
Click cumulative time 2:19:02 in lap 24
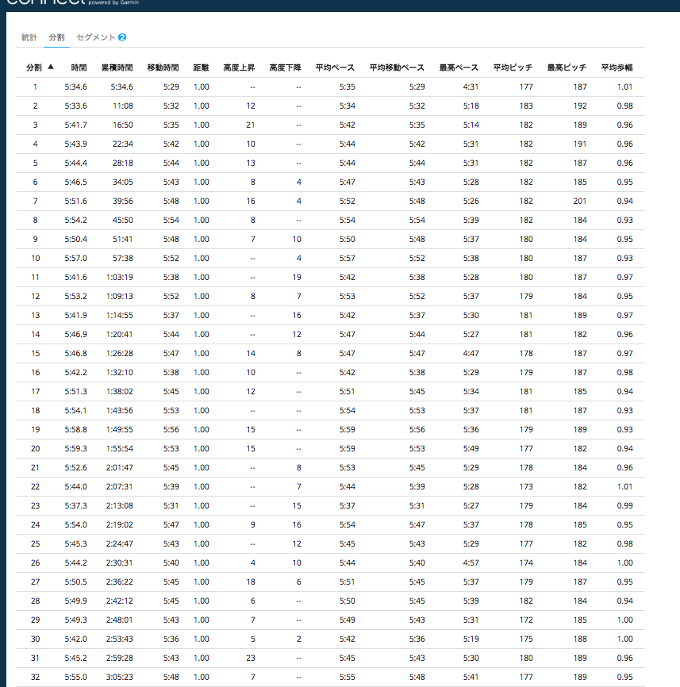120,525
